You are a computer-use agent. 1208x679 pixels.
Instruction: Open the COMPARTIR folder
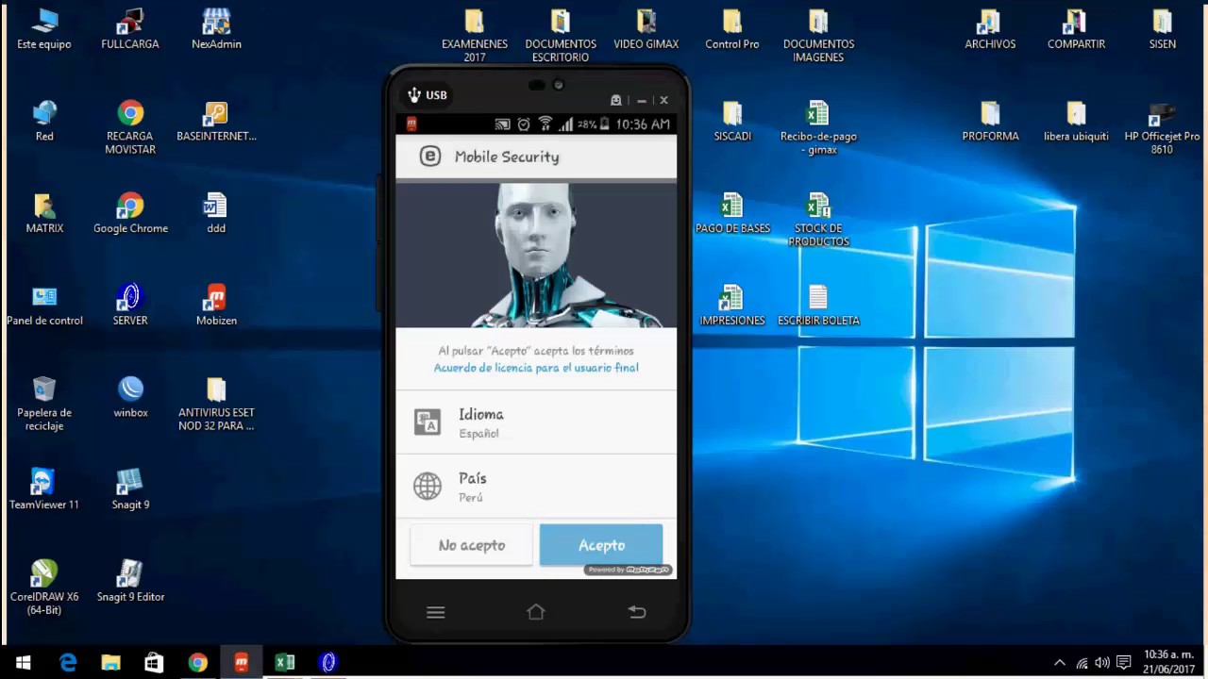1076,30
